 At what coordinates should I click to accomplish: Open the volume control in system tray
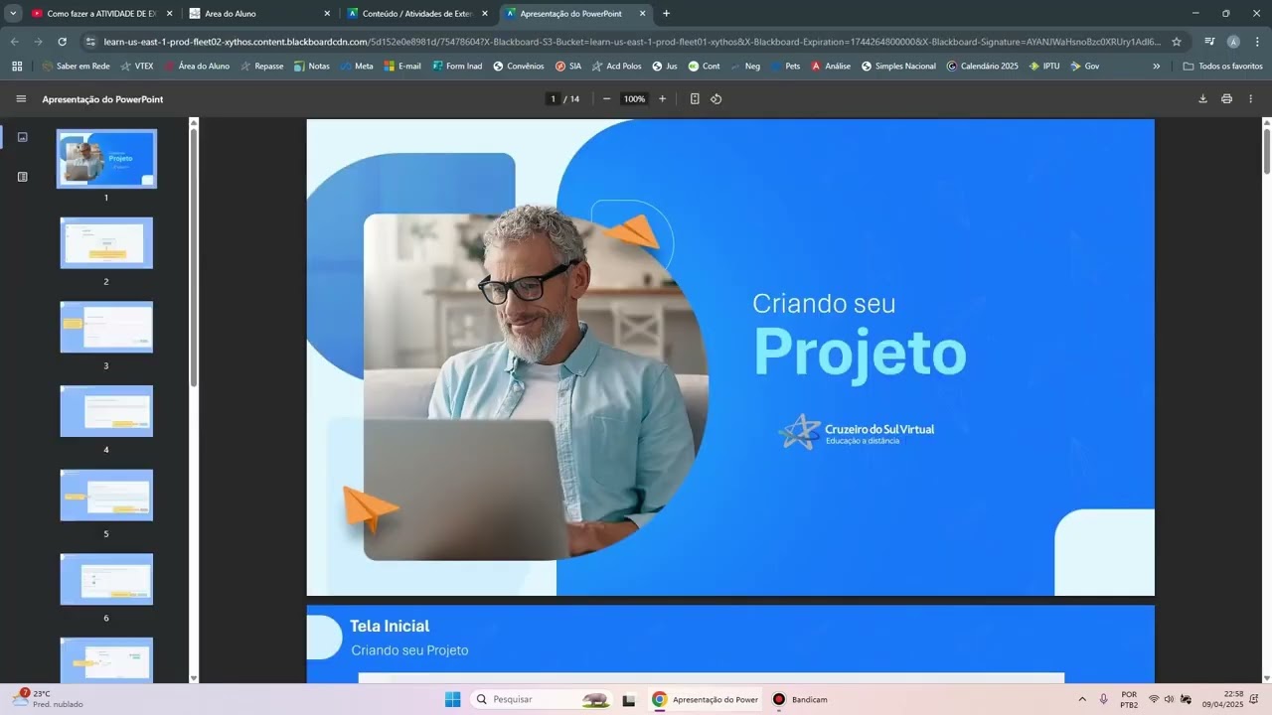point(1170,699)
